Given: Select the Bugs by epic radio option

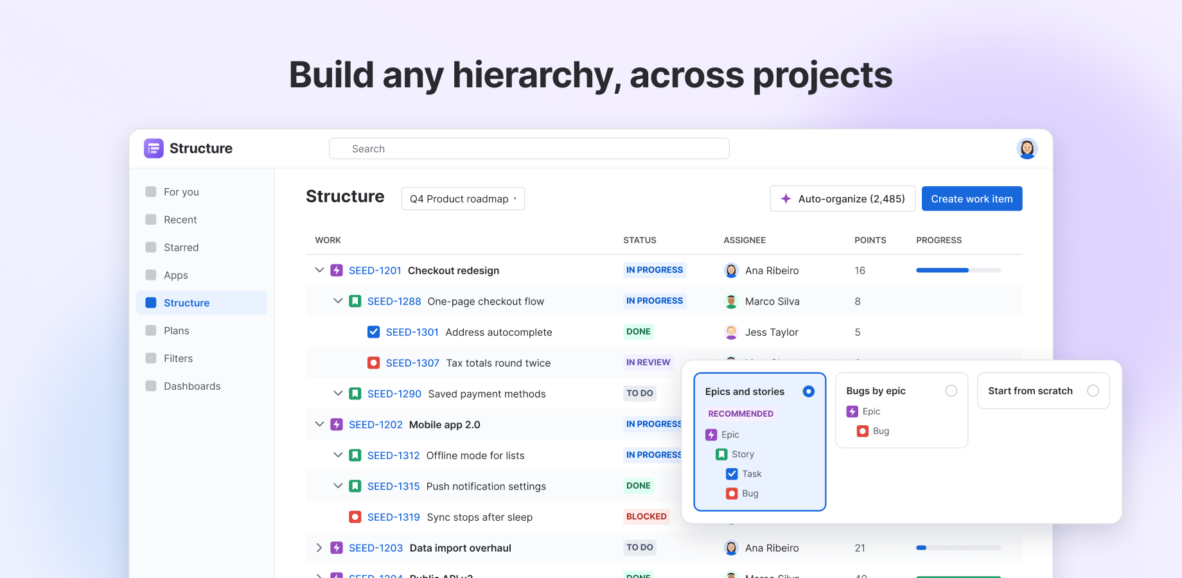Looking at the screenshot, I should tap(951, 390).
